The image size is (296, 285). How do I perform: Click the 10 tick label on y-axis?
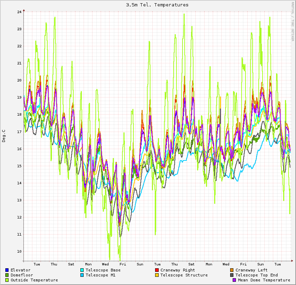point(19,251)
